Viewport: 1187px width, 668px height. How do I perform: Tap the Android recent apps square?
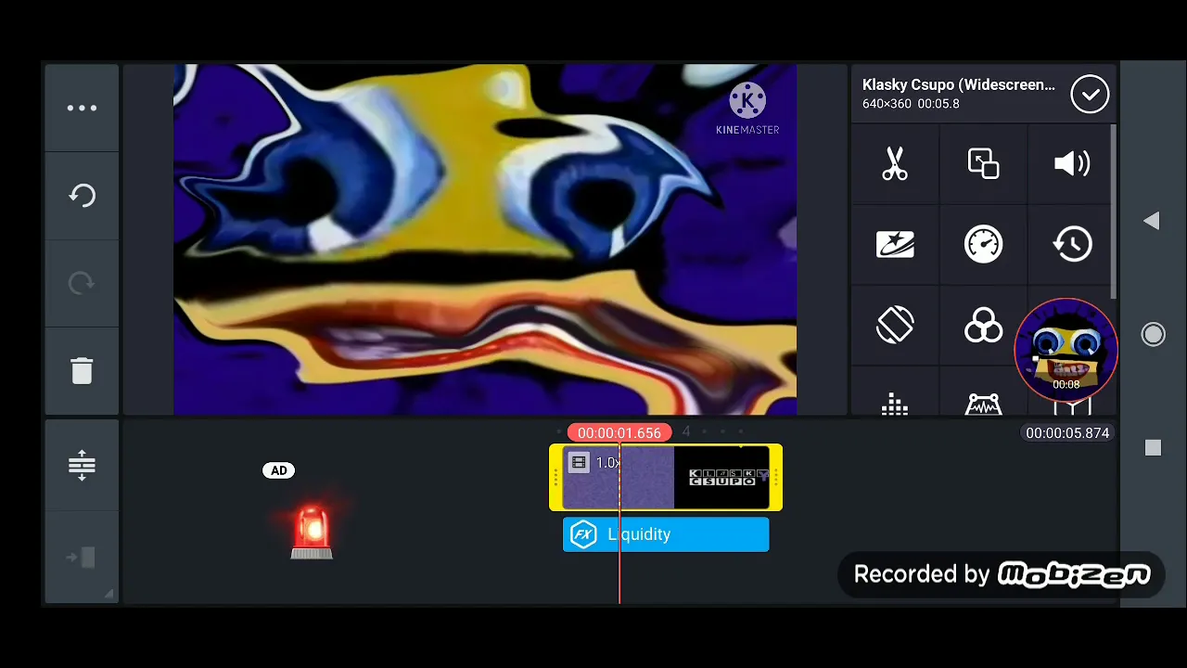pyautogui.click(x=1153, y=447)
